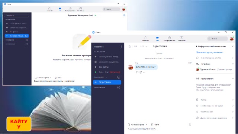This screenshot has height=134, width=238.
Task: Open starred messages row in front window sidebar
Action: click(107, 57)
